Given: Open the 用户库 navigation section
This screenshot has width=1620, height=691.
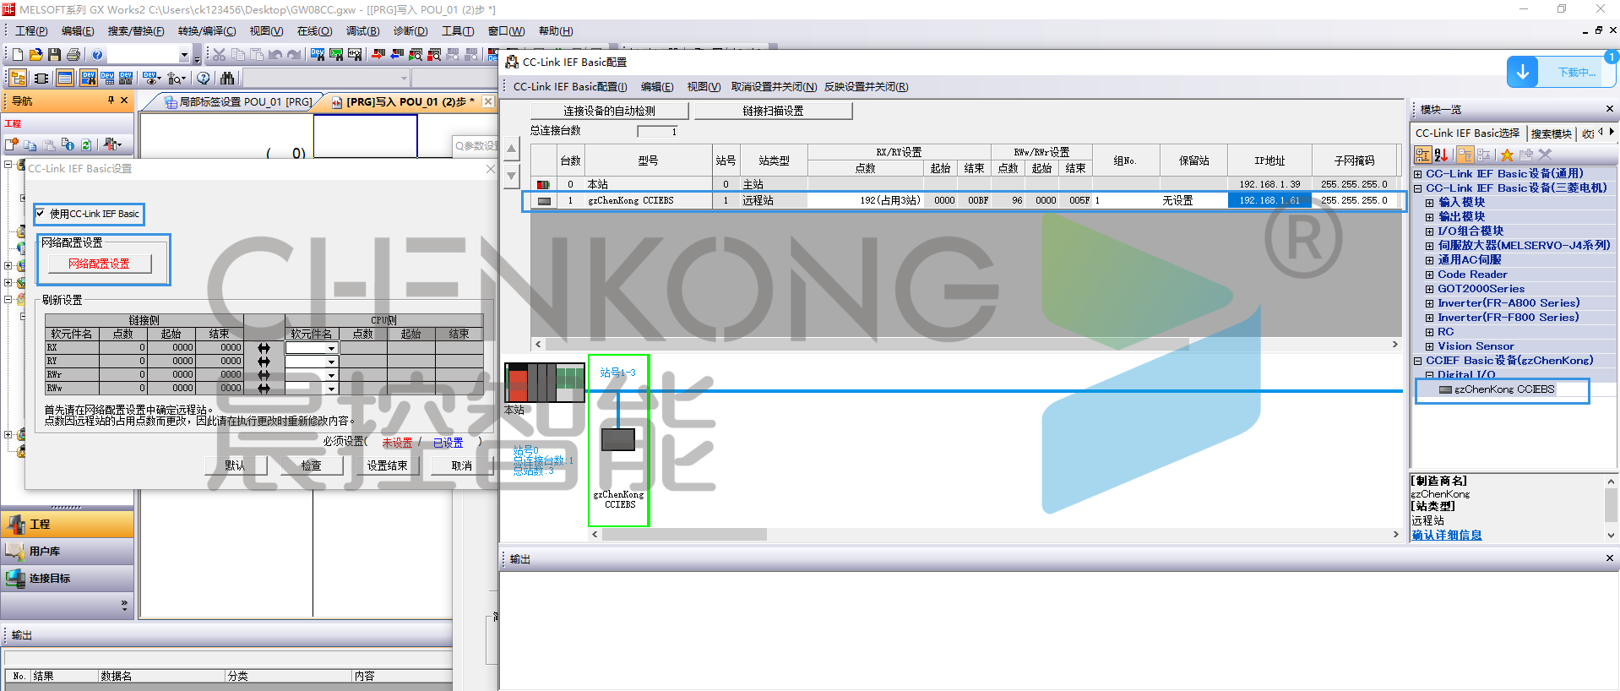Looking at the screenshot, I should [68, 552].
